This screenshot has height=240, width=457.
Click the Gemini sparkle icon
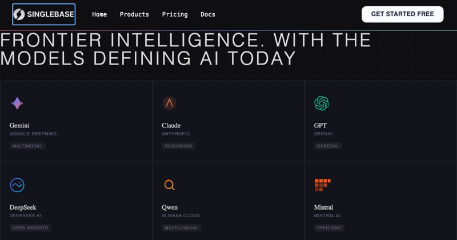pyautogui.click(x=17, y=103)
